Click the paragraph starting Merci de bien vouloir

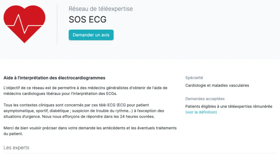pyautogui.click(x=90, y=131)
